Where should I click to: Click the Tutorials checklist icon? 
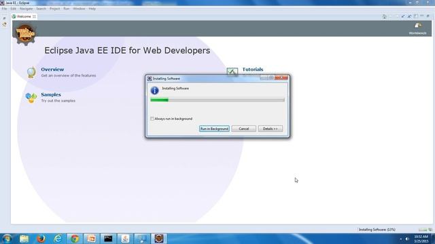232,71
